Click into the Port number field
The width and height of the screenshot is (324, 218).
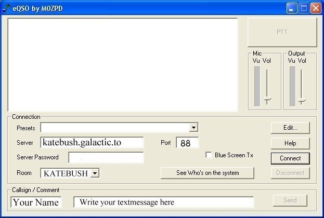[x=187, y=143]
